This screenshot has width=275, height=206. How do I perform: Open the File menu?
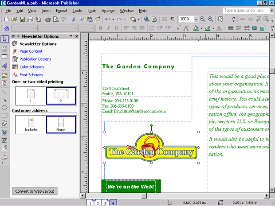[8, 11]
